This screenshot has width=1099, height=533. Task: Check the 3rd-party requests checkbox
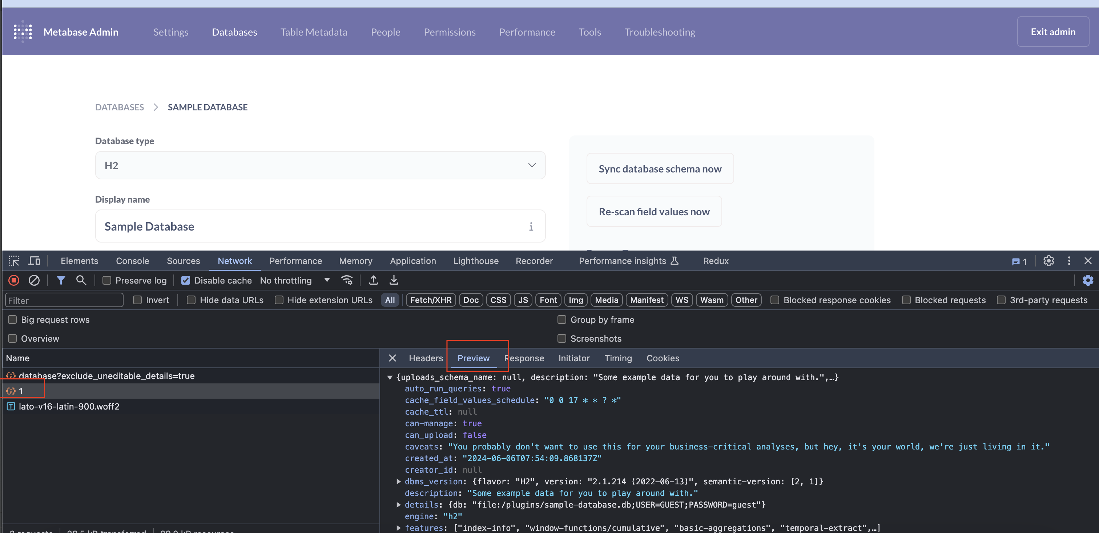point(1001,300)
